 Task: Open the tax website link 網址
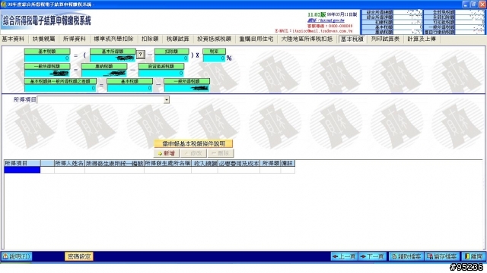tap(326, 20)
